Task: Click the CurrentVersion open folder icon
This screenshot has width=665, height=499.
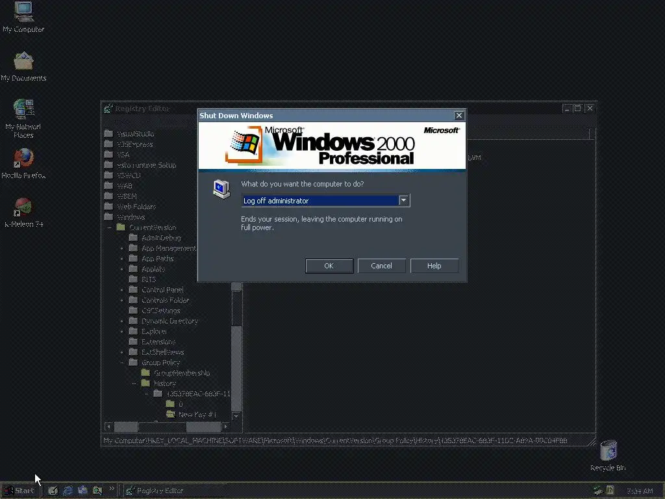Action: pyautogui.click(x=121, y=227)
